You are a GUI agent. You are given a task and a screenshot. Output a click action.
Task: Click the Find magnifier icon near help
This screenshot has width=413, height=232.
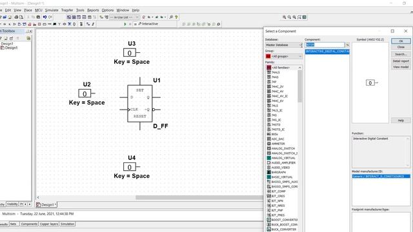point(171,17)
